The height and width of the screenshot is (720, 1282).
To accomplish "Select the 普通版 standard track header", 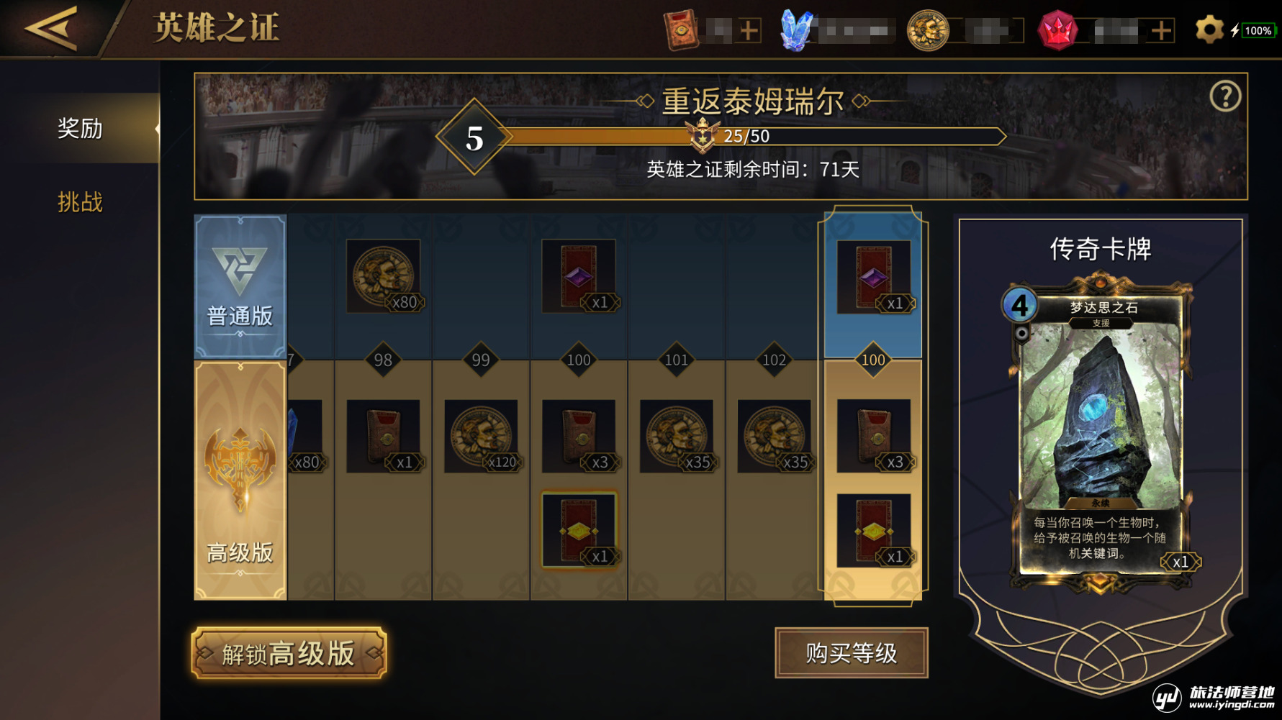I will tap(240, 286).
